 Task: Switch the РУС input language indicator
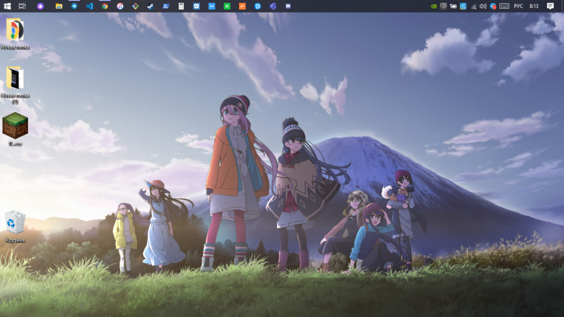(x=518, y=6)
